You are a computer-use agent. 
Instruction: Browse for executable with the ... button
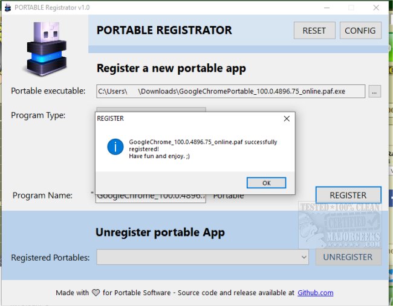click(374, 92)
